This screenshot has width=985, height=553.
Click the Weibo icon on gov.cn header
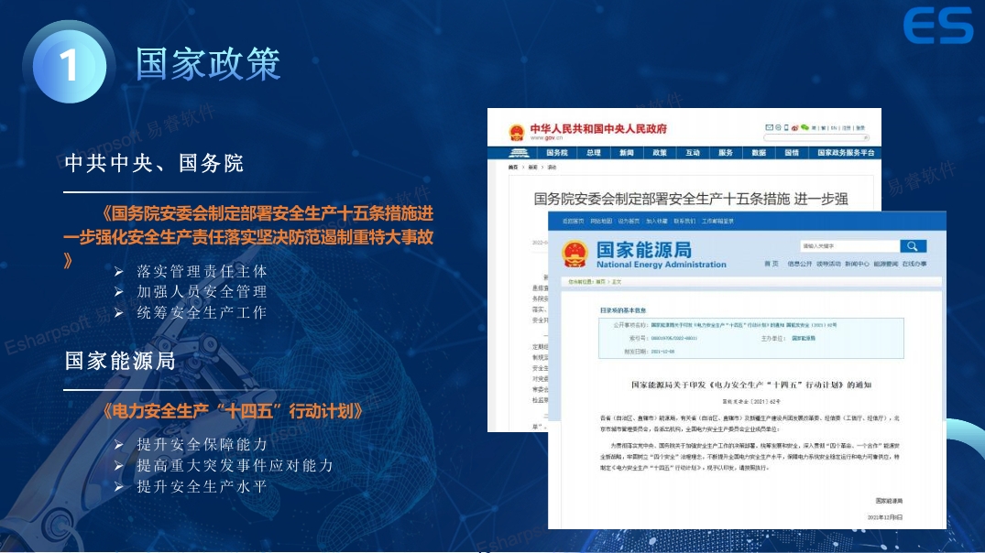click(794, 128)
